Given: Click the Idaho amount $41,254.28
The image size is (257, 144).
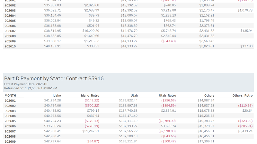Looking at the screenshot, I should click(x=52, y=100).
